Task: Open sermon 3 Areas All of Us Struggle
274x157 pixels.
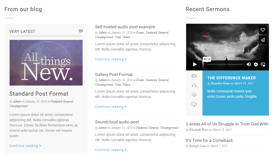Action: pos(227,124)
